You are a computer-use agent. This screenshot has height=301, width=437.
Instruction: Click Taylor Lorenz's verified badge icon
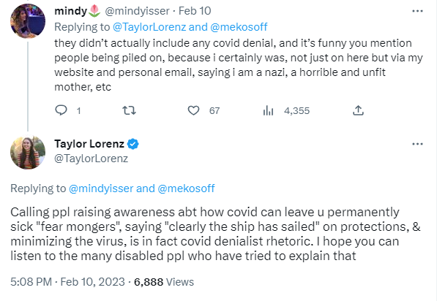tap(133, 144)
